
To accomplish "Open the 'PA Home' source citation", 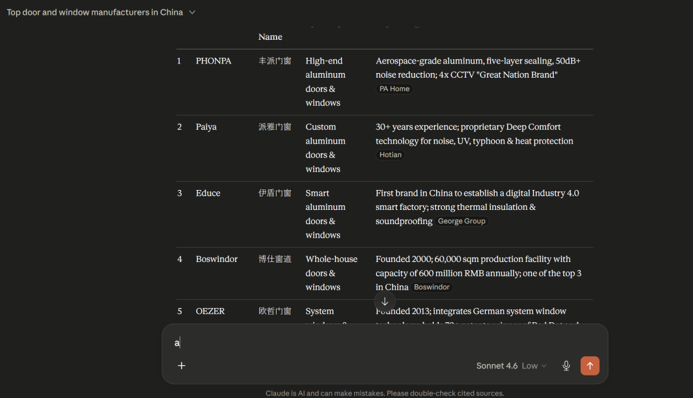I will (394, 89).
